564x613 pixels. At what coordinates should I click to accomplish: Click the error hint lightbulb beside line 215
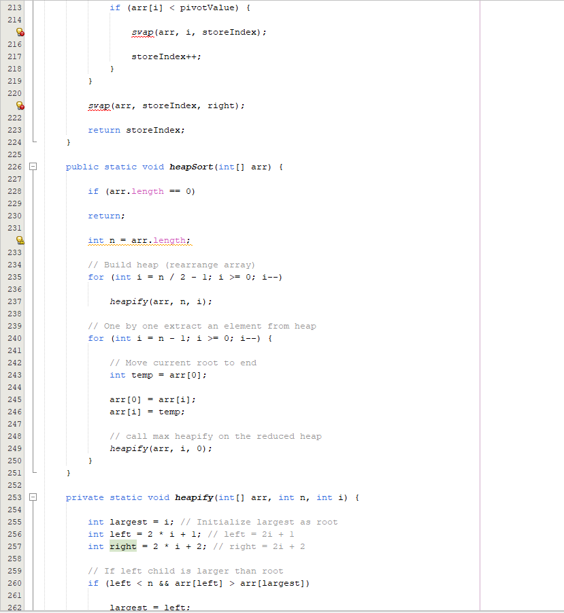(x=20, y=32)
